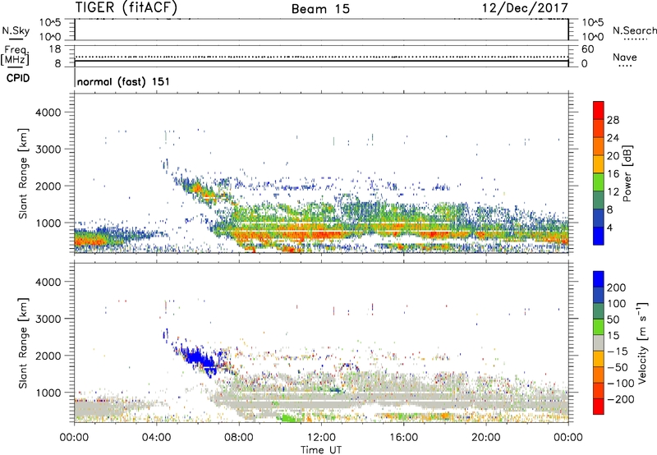Screen dimensions: 657x455
Task: Click the '04:00' time tick label
Action: click(x=156, y=438)
